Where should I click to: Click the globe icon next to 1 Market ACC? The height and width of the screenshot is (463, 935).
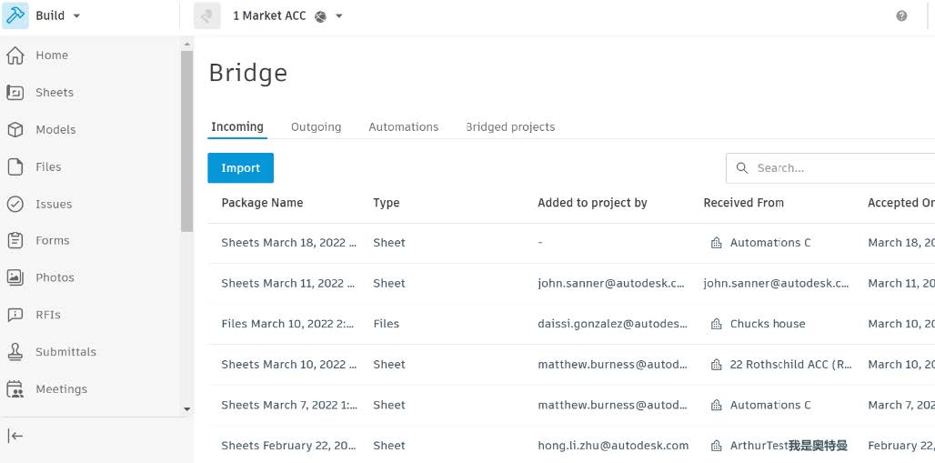coord(321,16)
